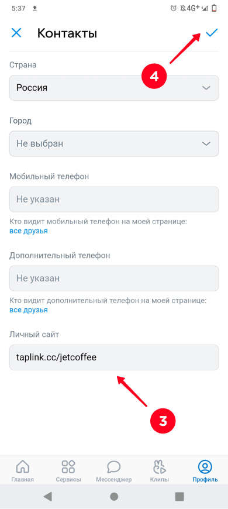Expand the Страна dropdown showing Россия
Screen dimensions: 228x509
(114, 88)
